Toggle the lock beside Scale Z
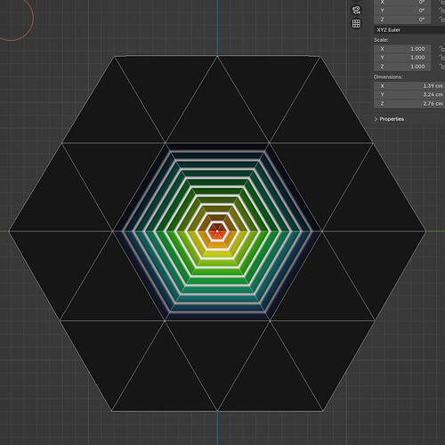The width and height of the screenshot is (445, 445). click(441, 67)
